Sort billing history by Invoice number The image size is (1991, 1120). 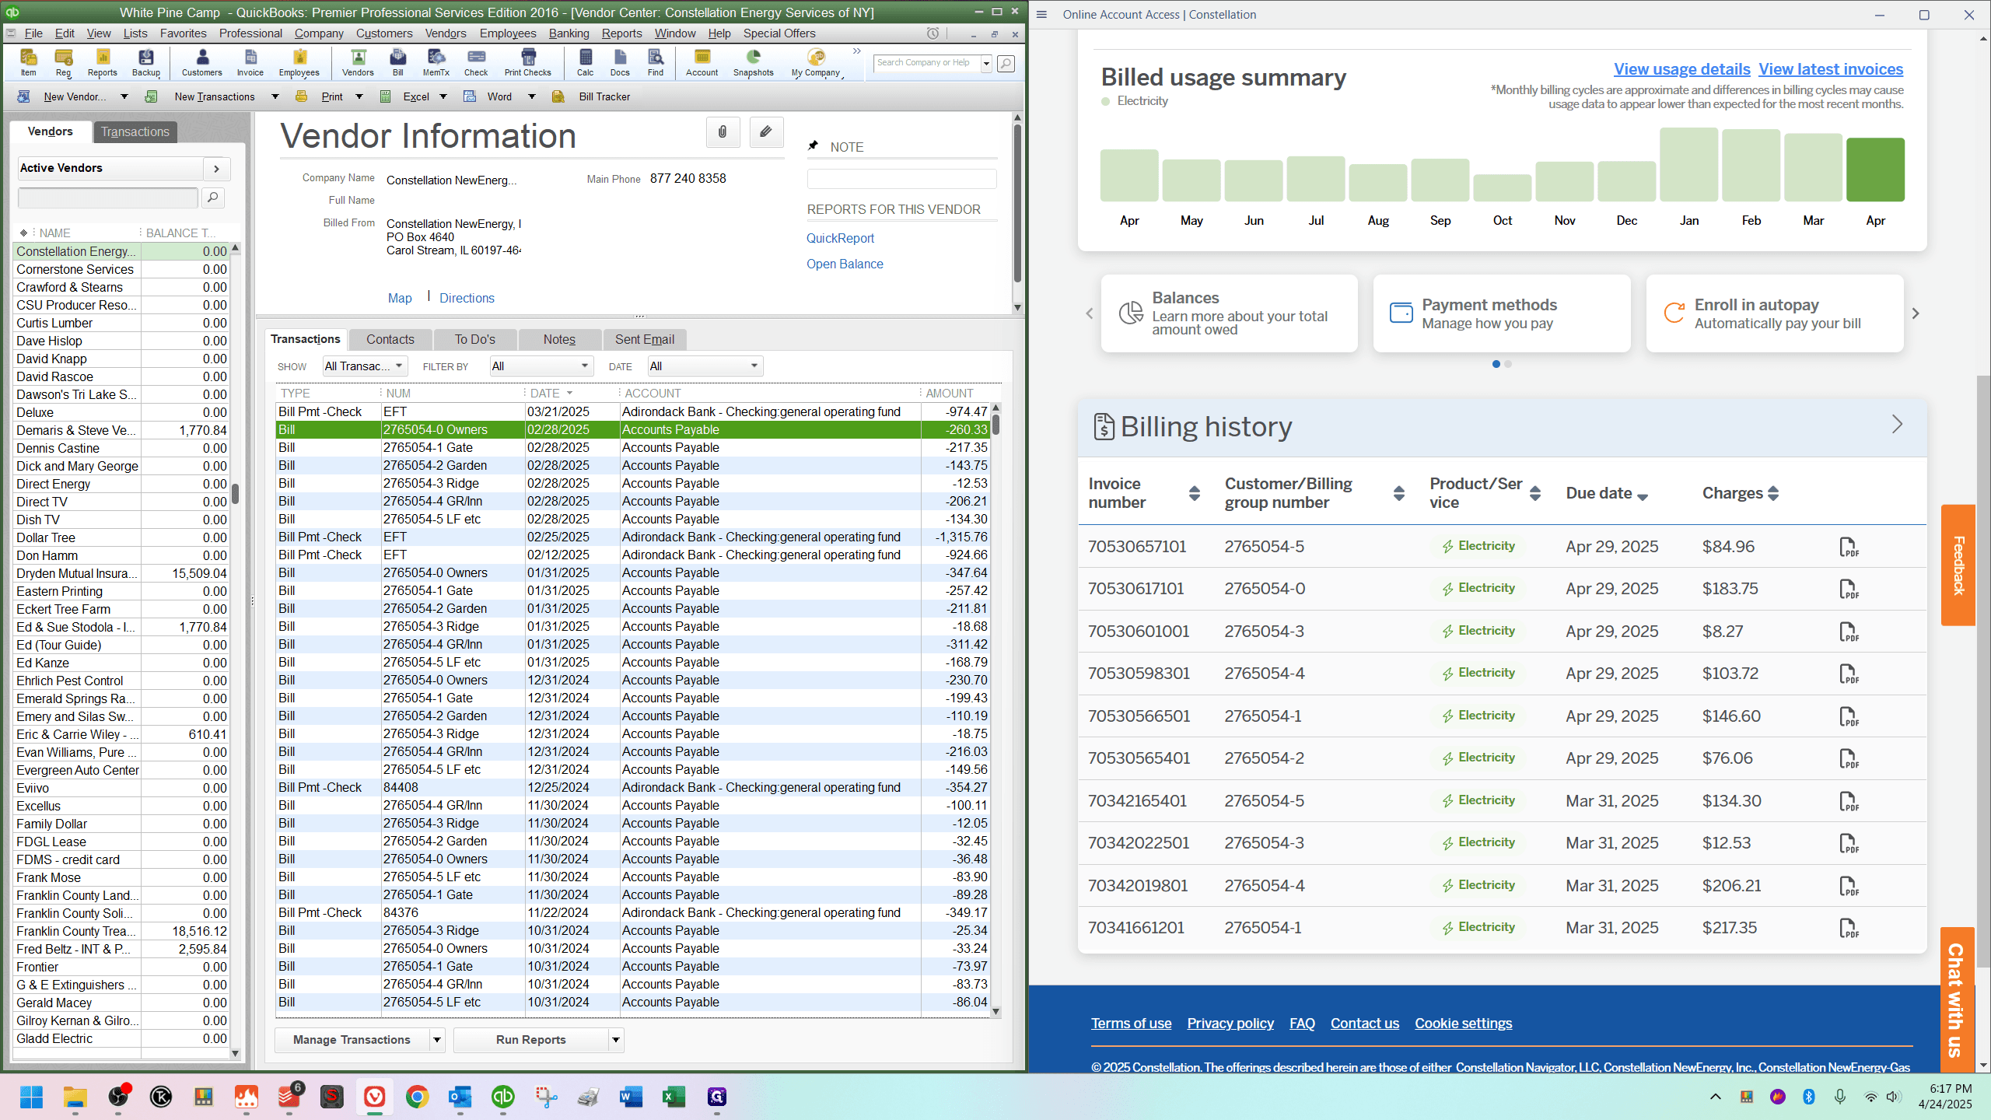[x=1195, y=493]
